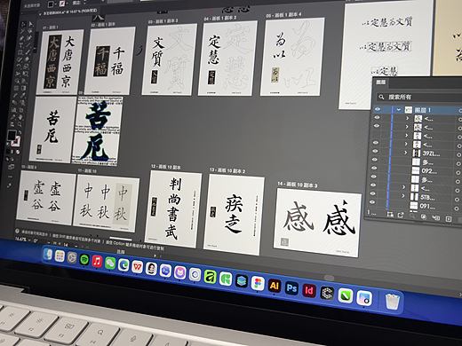Click the 千福 artboard
Screen dimensions: 462x346
pyautogui.click(x=110, y=60)
